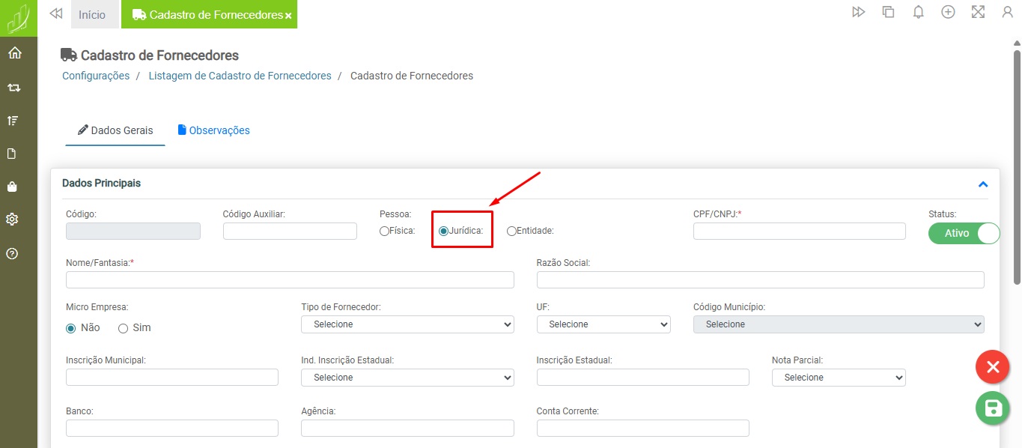The height and width of the screenshot is (448, 1022).
Task: Click the home icon in sidebar
Action: coord(14,53)
